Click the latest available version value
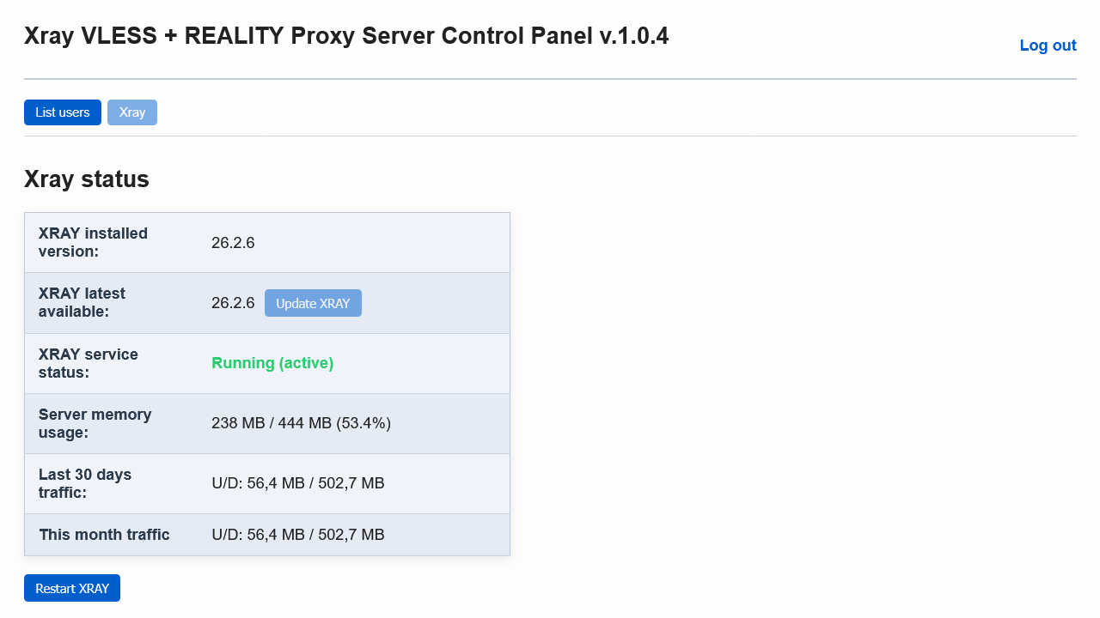The image size is (1100, 618). [x=233, y=303]
